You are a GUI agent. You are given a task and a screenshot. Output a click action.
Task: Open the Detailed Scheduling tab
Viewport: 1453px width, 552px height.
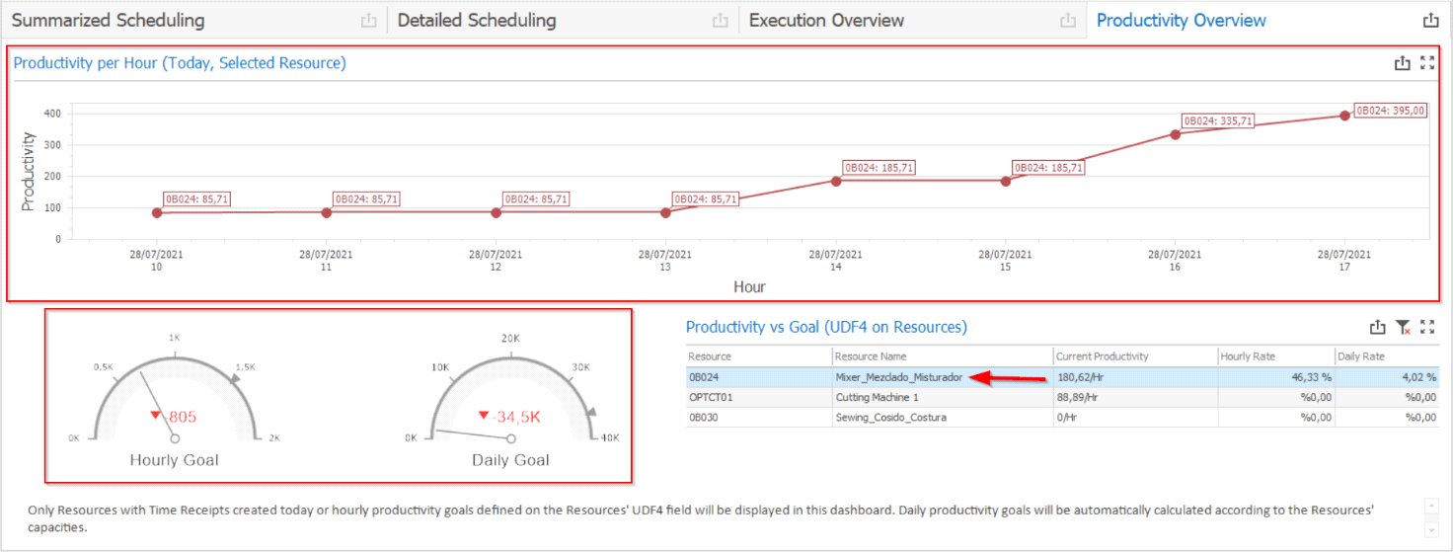479,21
